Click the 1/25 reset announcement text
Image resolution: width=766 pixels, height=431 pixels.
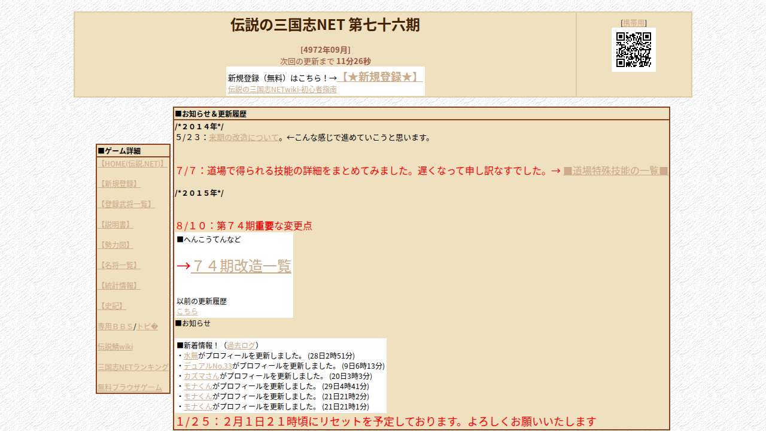pyautogui.click(x=387, y=421)
